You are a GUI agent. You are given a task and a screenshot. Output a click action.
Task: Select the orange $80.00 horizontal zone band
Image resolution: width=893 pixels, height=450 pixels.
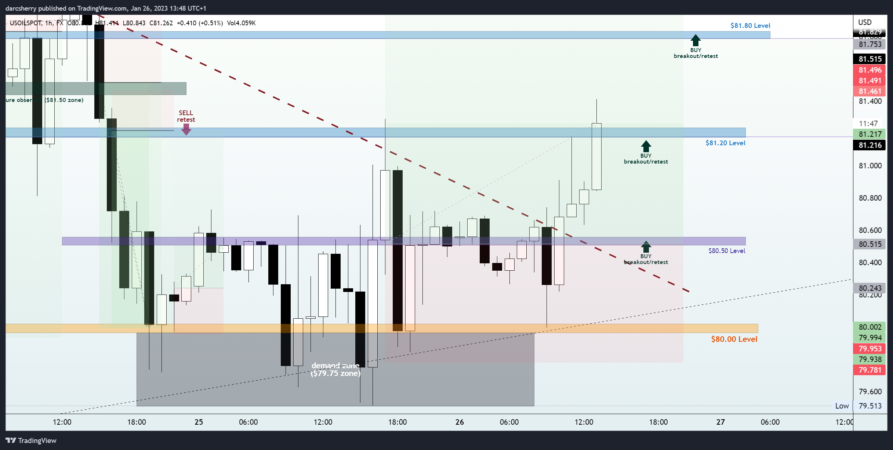[382, 329]
